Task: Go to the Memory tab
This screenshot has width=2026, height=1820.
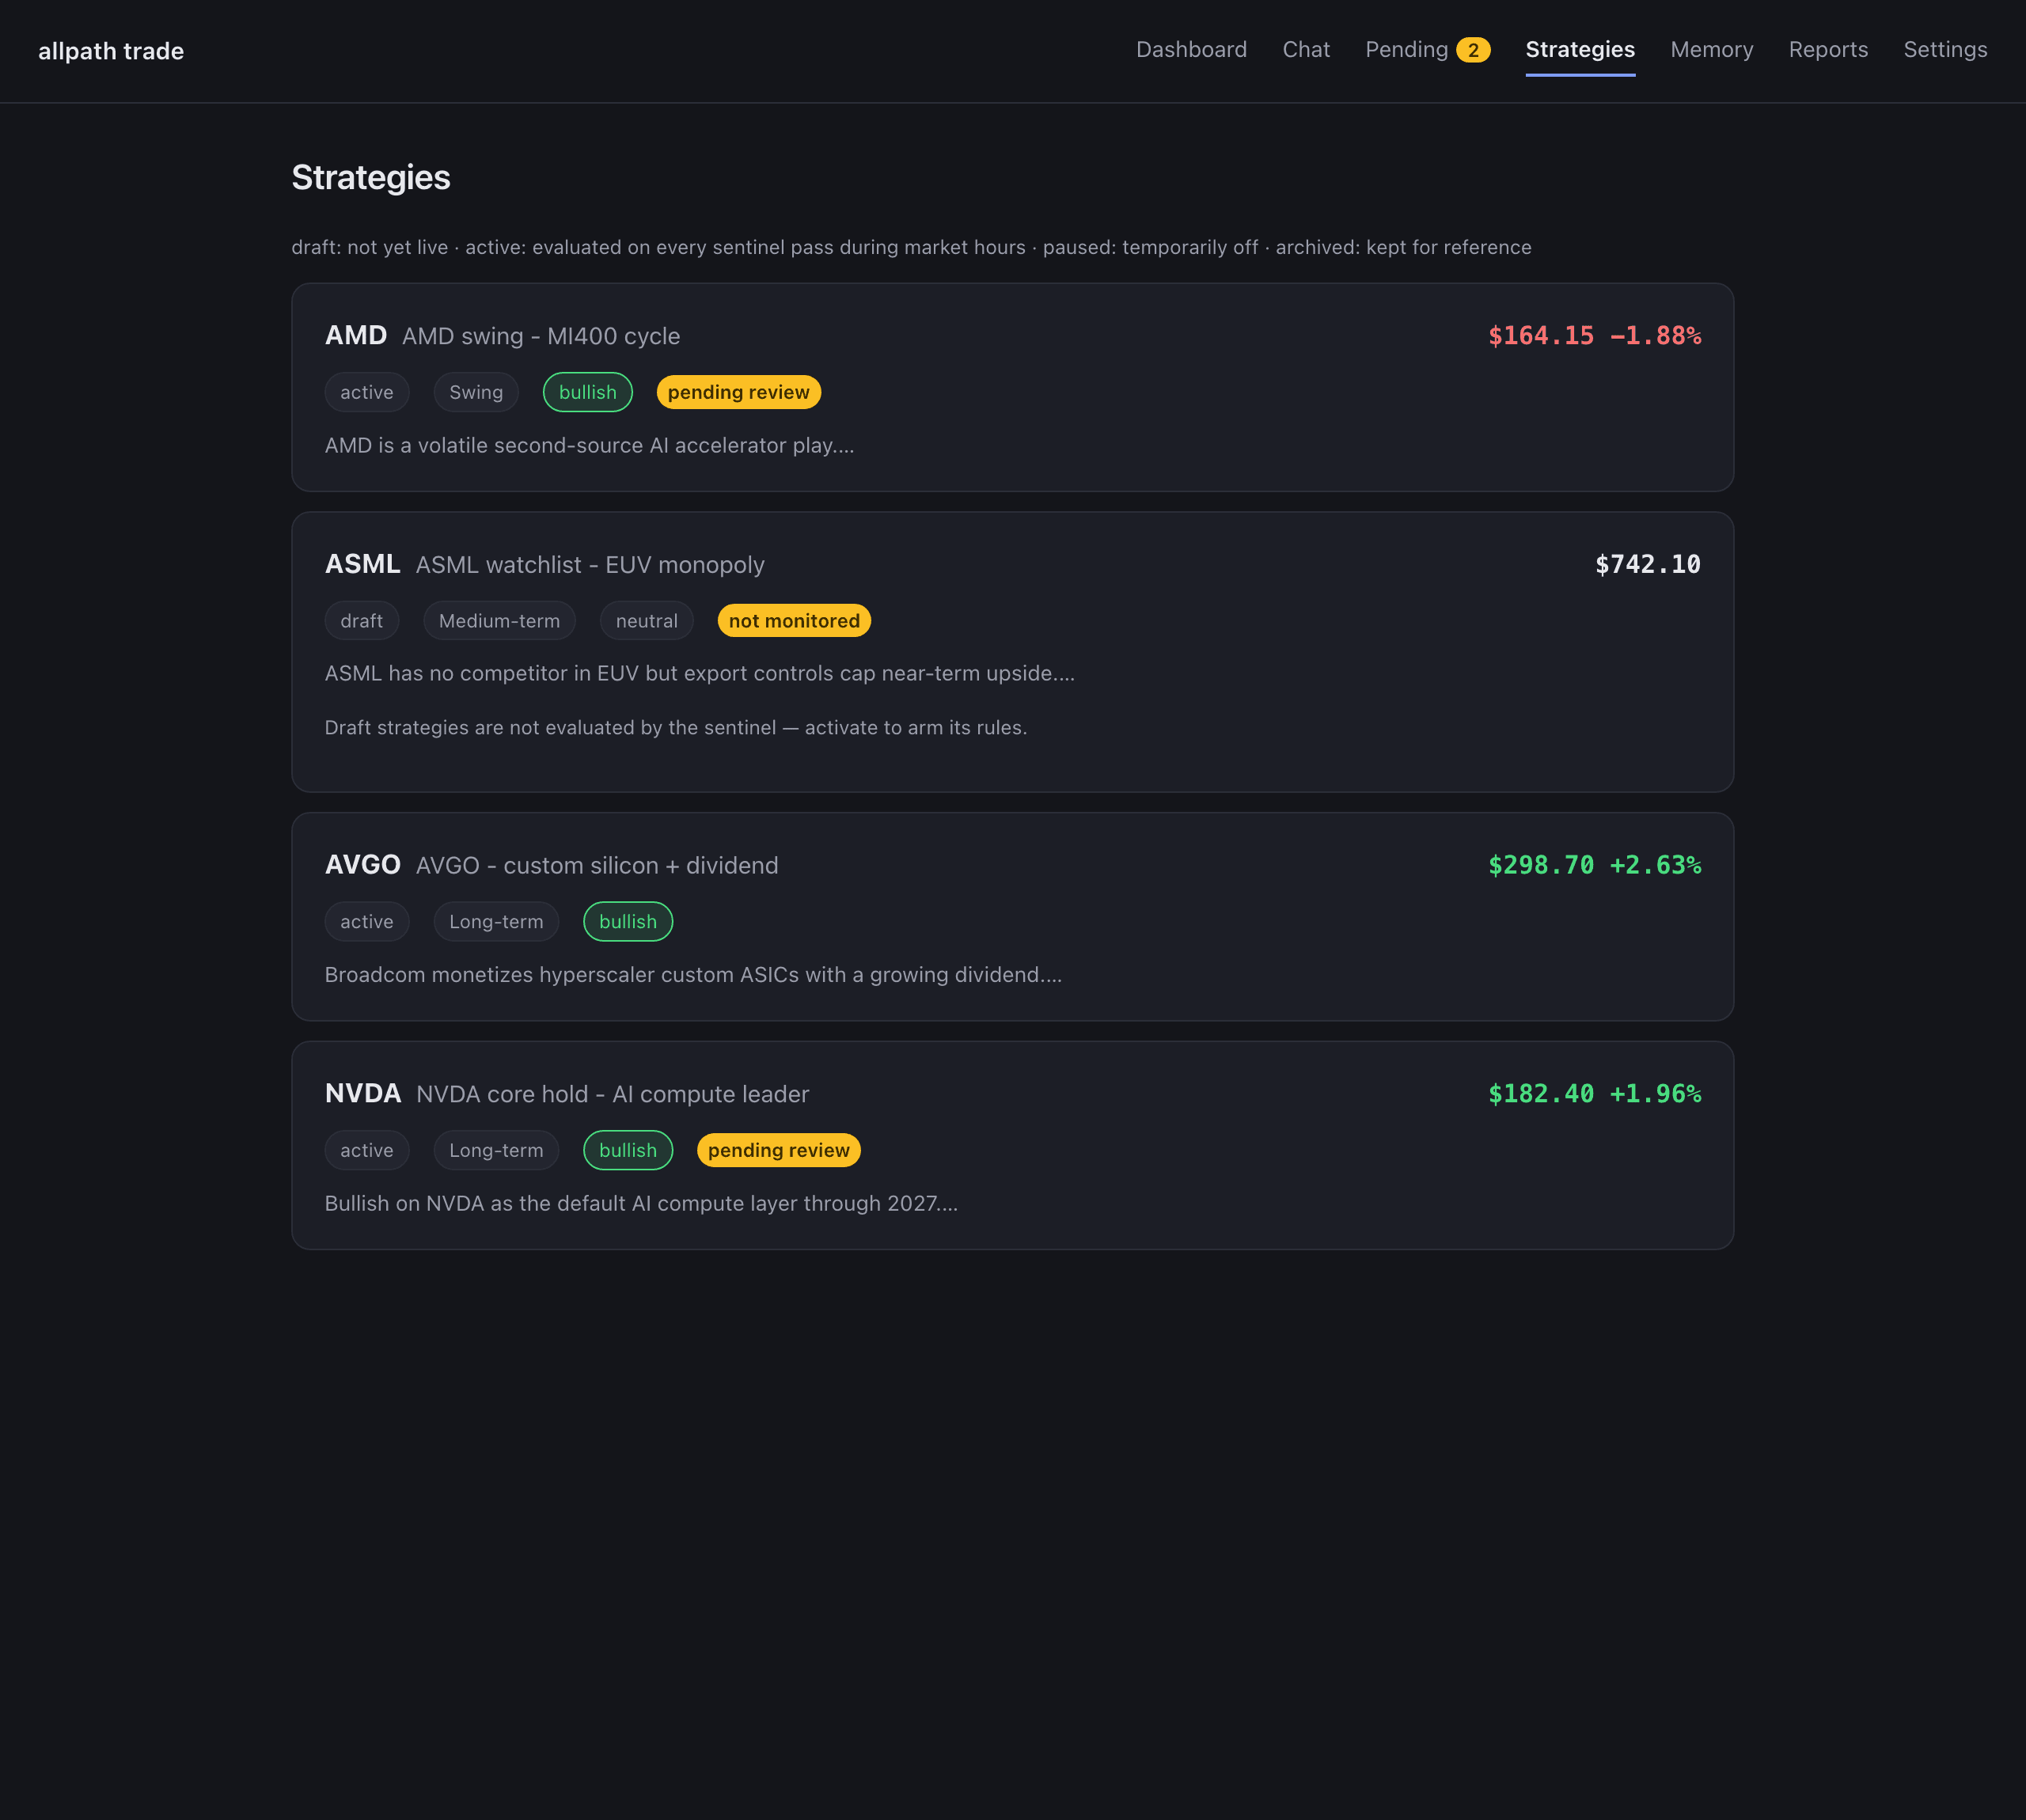Action: click(x=1711, y=50)
